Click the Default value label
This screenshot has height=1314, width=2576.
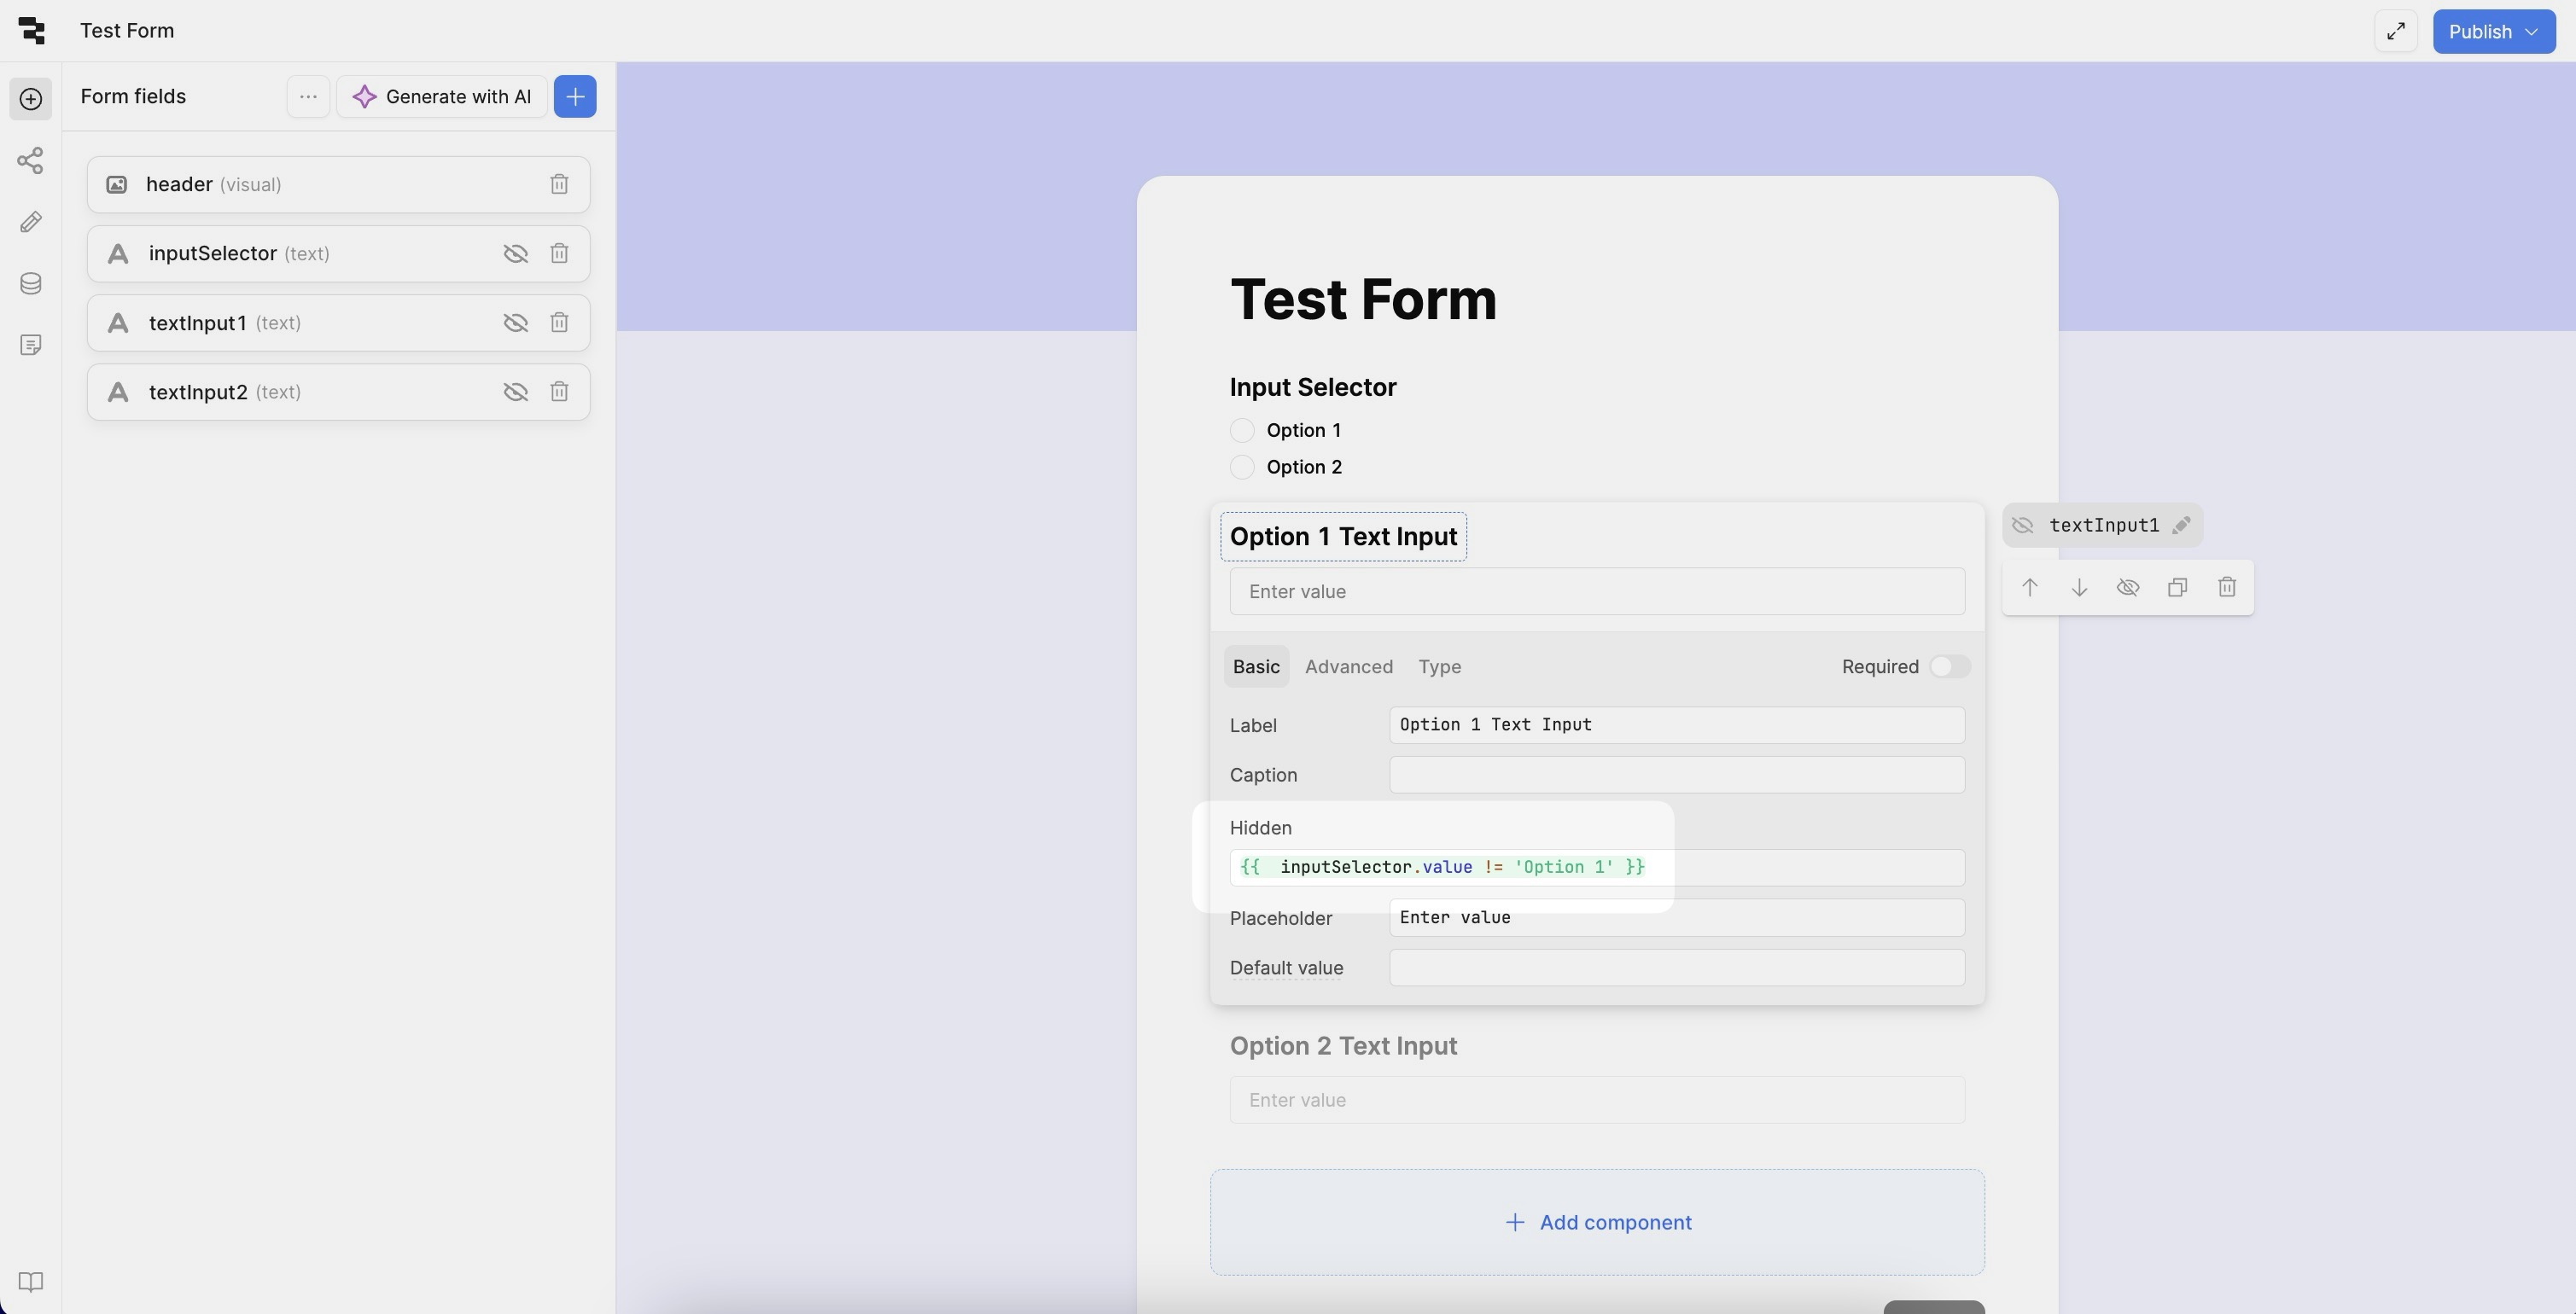click(x=1286, y=968)
